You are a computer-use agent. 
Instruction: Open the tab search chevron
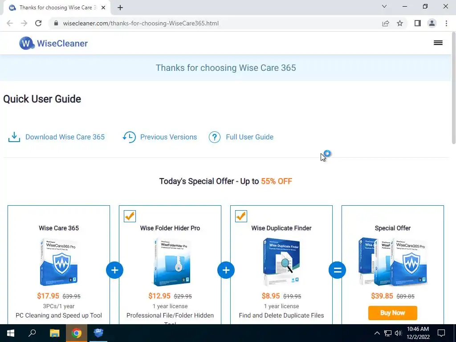[x=384, y=6]
